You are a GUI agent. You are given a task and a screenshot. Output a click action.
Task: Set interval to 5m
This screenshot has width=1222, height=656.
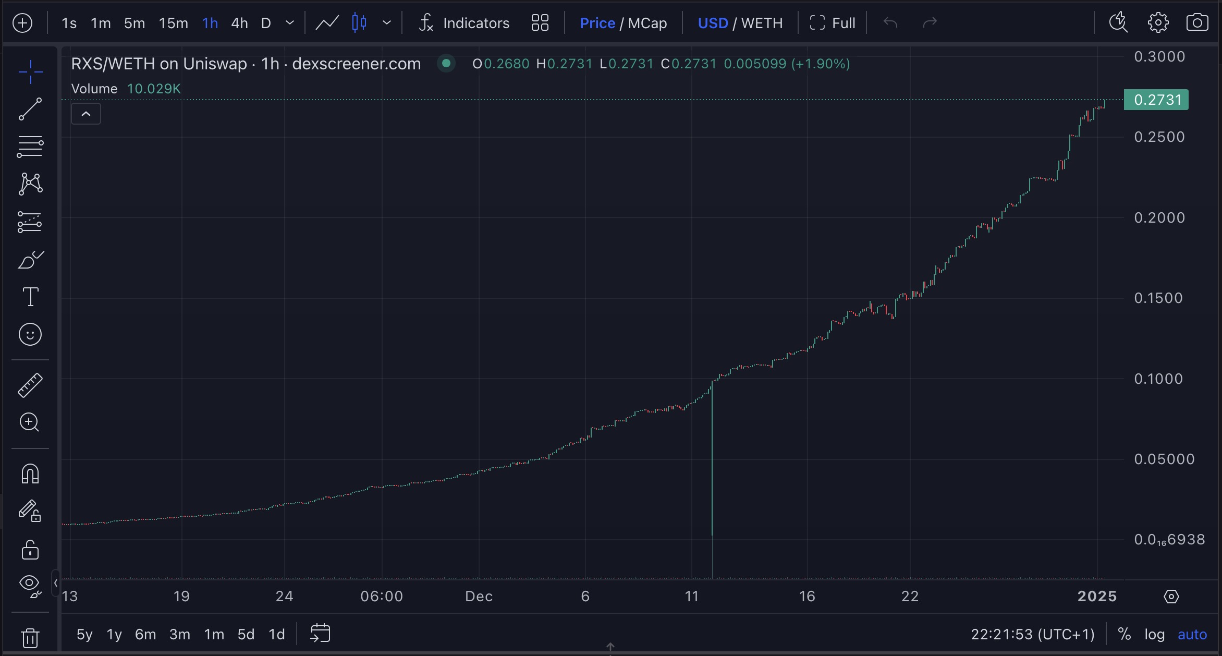pos(135,23)
